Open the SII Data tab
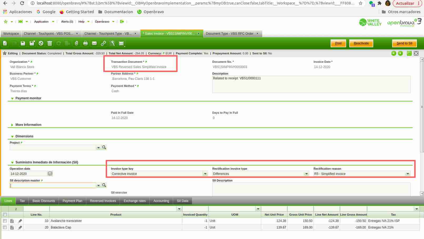The image size is (424, 239). (183, 201)
